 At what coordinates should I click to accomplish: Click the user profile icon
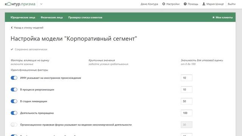click(204, 4)
